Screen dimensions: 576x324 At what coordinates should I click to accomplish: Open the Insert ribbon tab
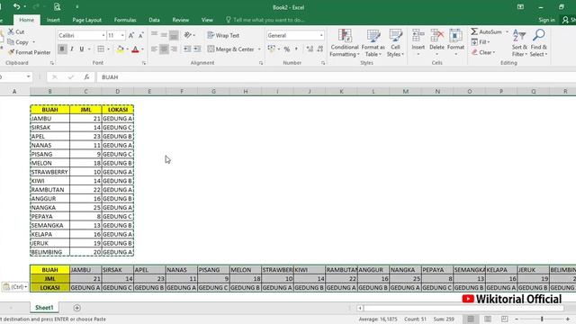coord(53,20)
